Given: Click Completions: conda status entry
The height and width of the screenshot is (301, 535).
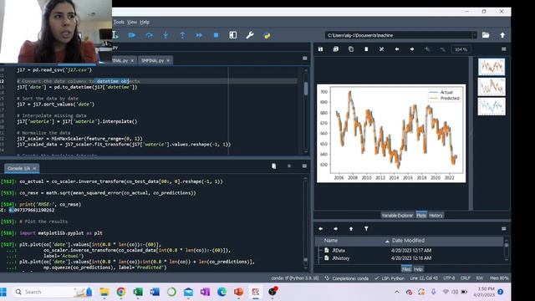Looking at the screenshot, I should pos(347,278).
